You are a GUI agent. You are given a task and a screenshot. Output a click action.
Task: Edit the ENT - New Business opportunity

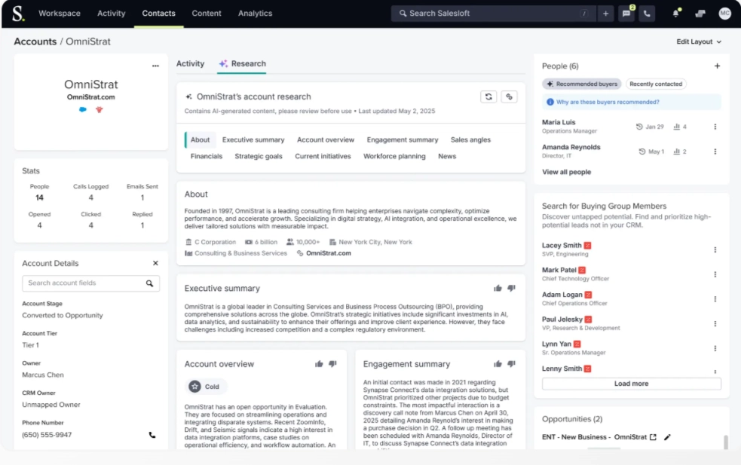coord(667,437)
